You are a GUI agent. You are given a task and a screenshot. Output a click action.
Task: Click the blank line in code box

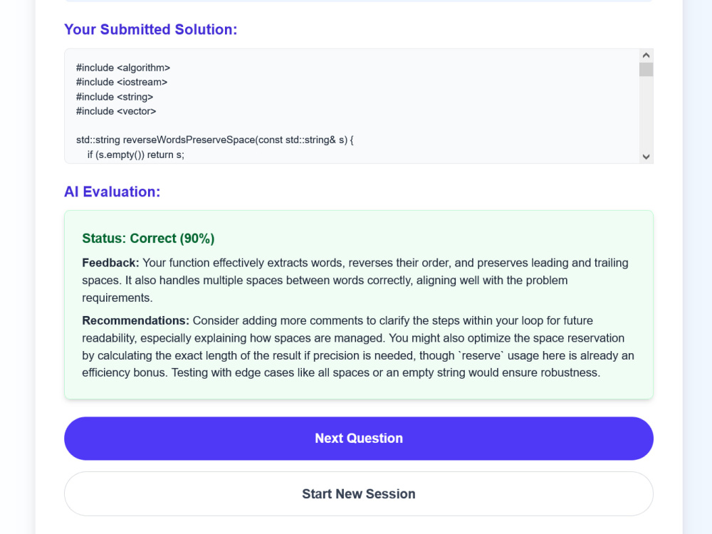(352, 126)
